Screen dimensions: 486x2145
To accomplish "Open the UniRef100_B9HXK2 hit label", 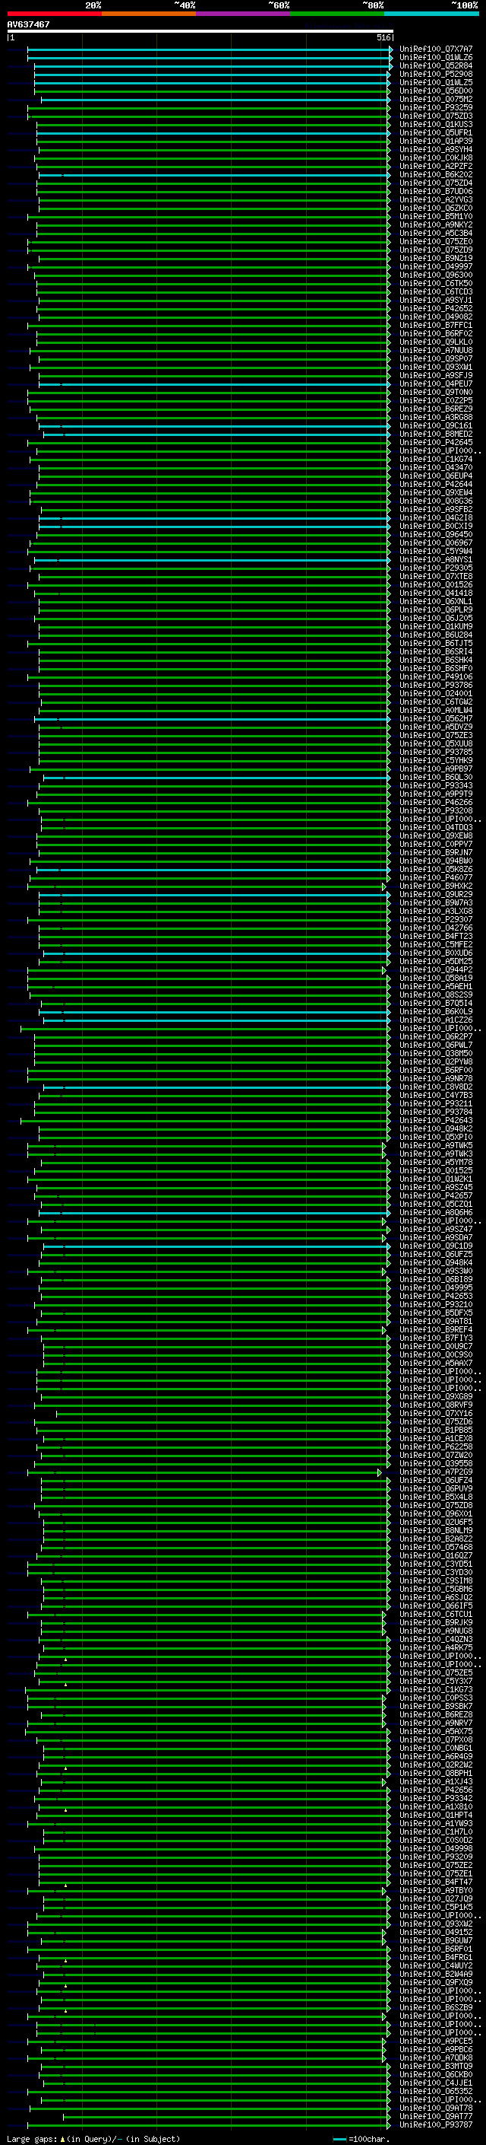I will [x=436, y=886].
